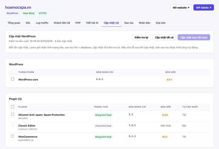Viewport: 219px width, 149px height.
Task: Click Akismet new version 5.3.5 badge
Action: point(165,115)
